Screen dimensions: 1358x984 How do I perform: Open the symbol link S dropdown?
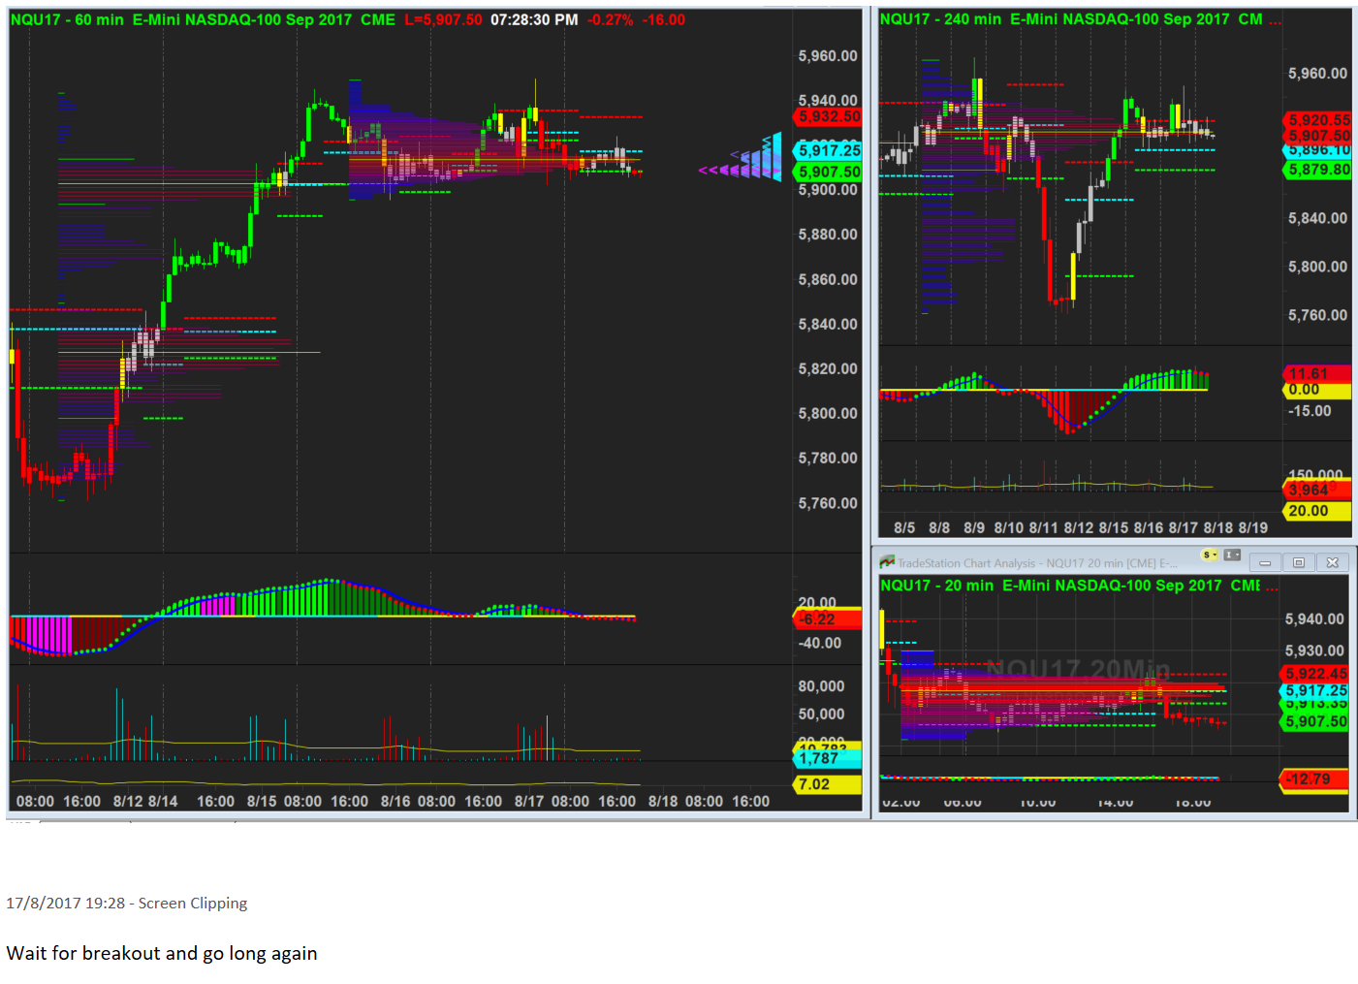tap(1209, 555)
